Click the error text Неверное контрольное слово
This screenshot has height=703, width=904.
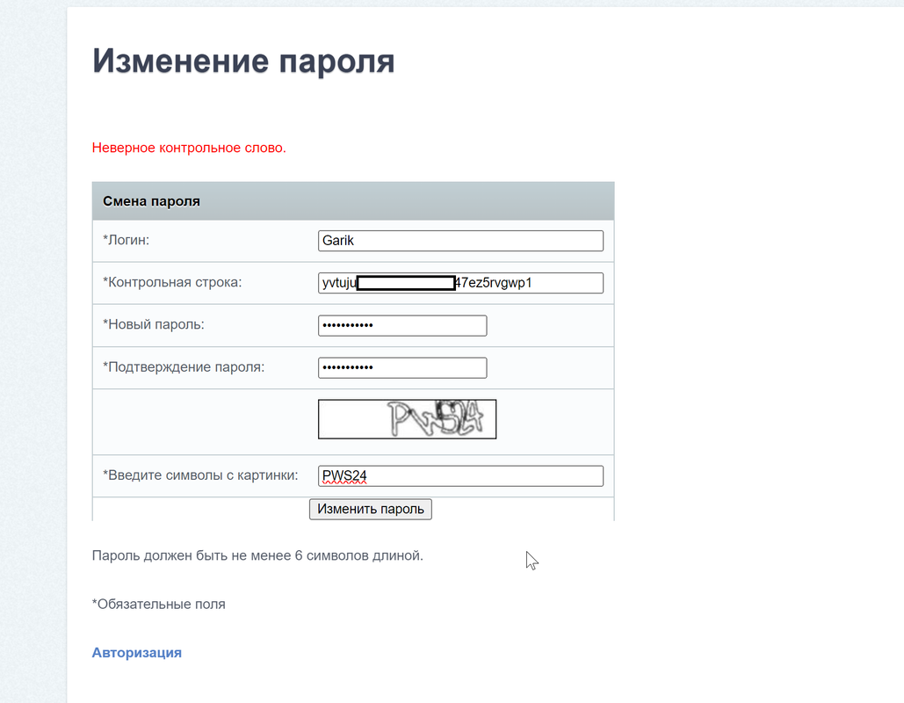coord(189,148)
